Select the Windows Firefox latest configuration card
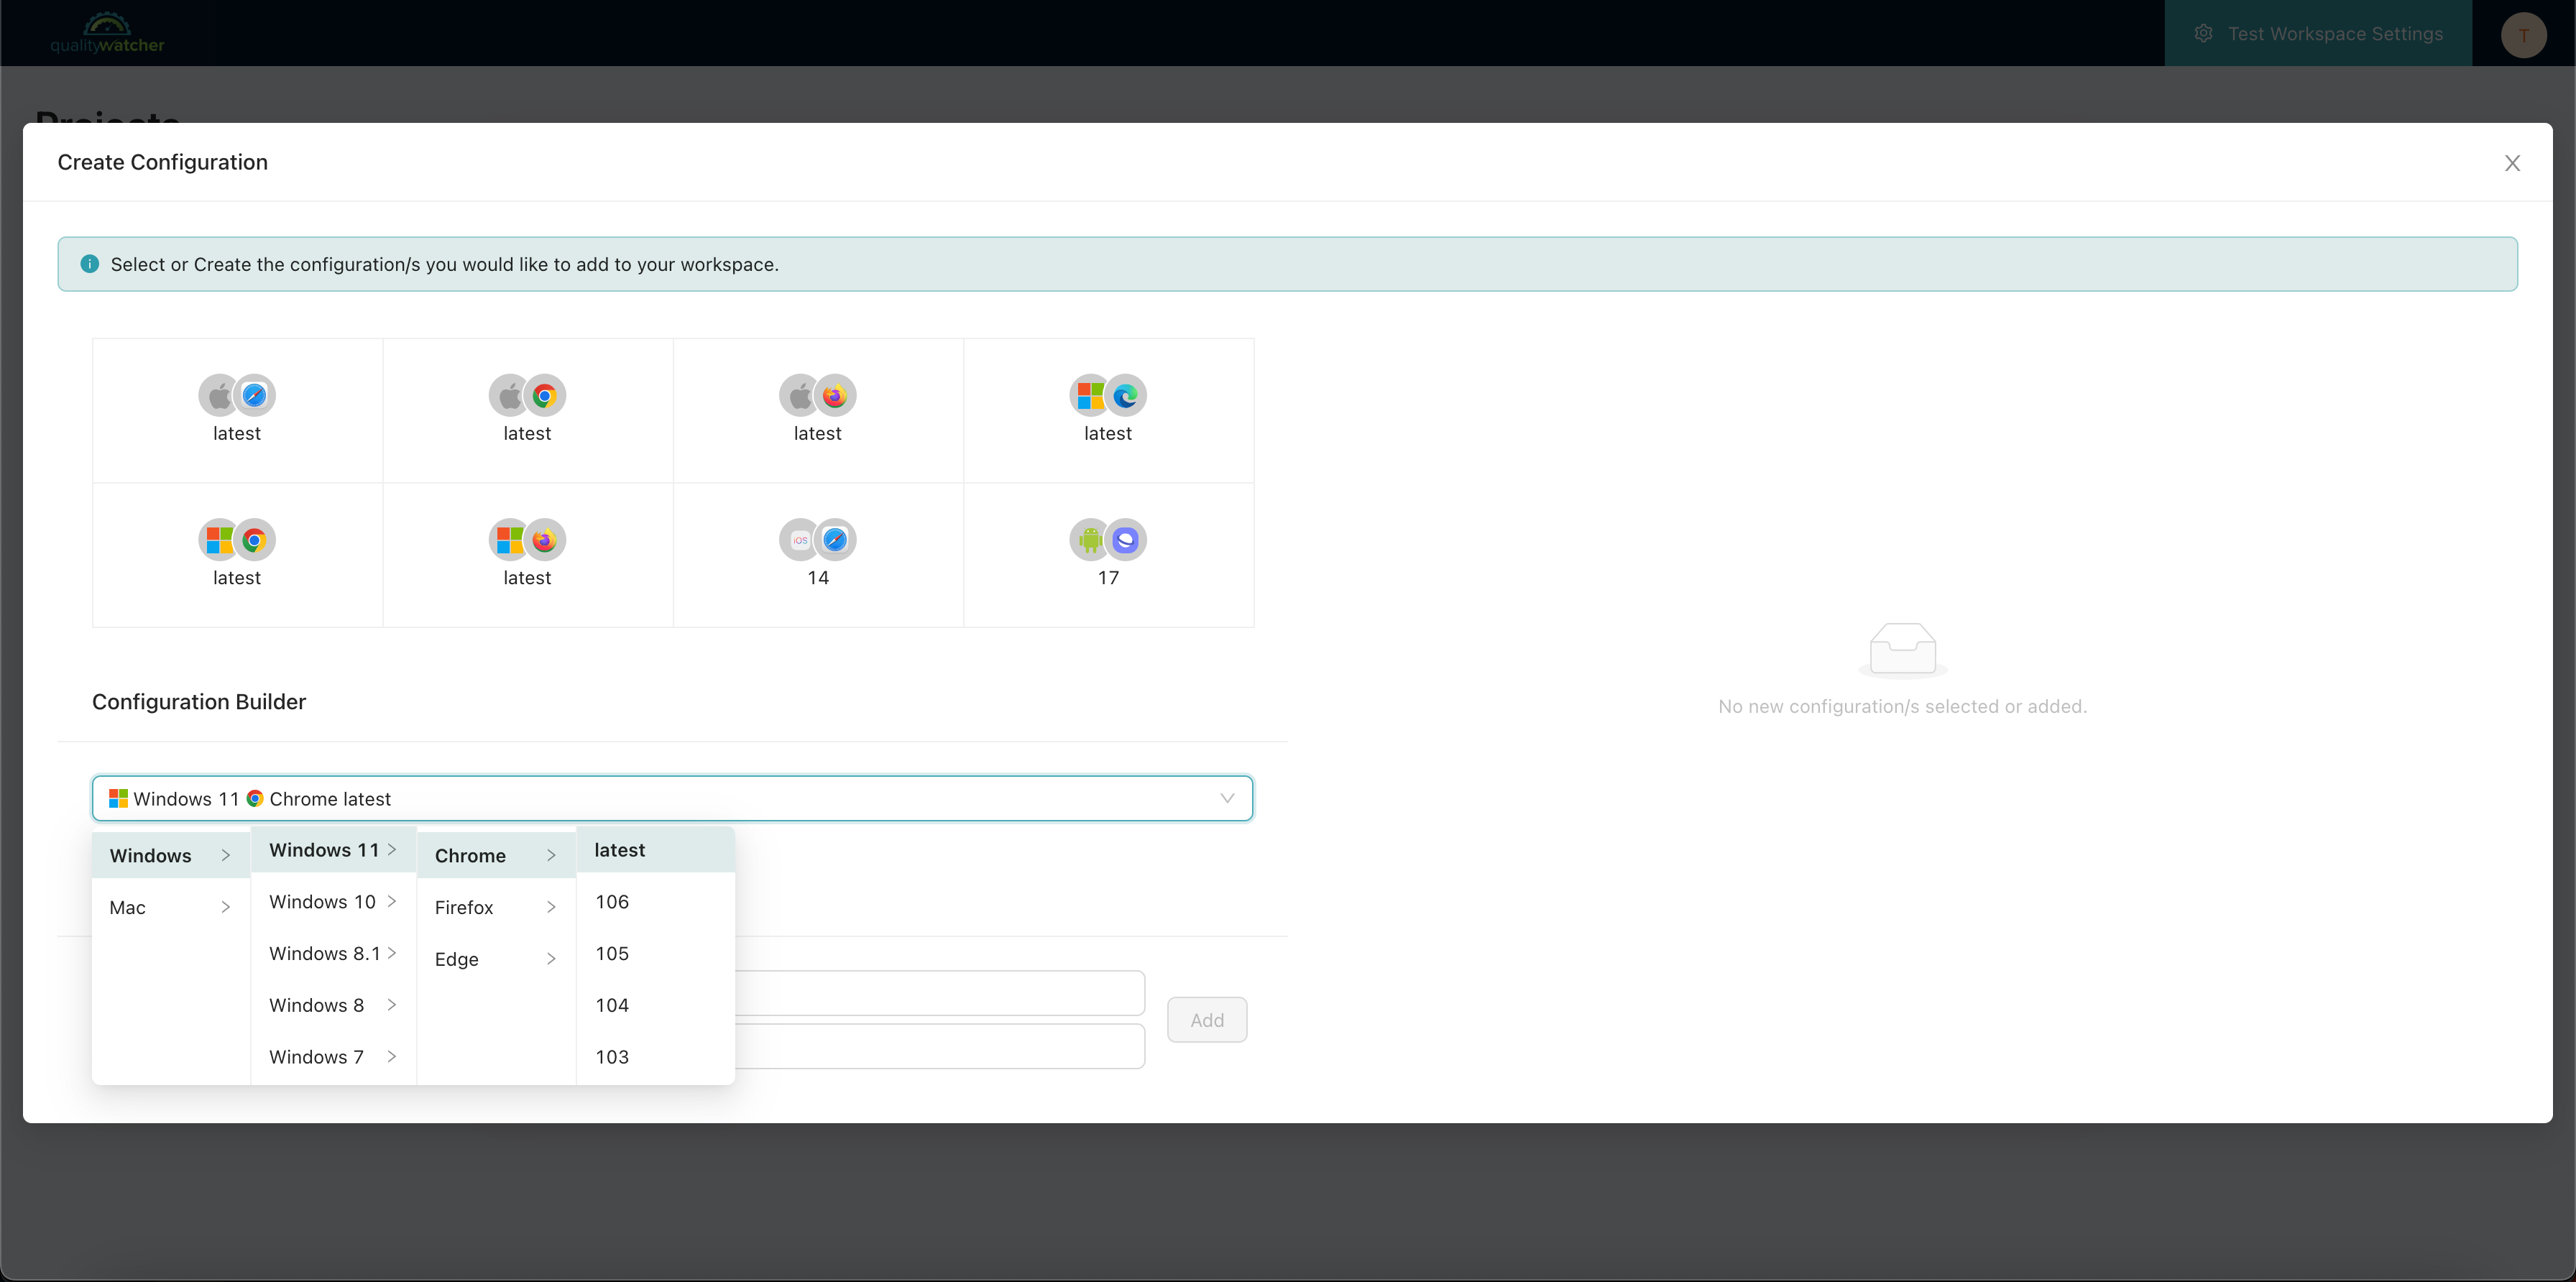 pyautogui.click(x=527, y=555)
